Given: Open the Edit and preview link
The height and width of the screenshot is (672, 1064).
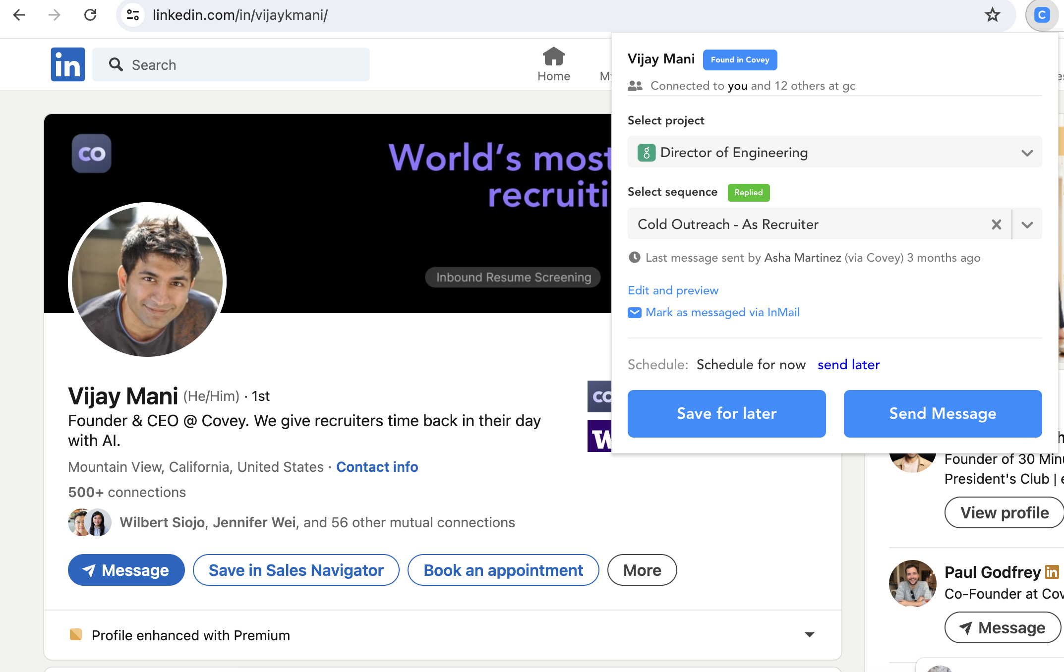Looking at the screenshot, I should point(673,290).
